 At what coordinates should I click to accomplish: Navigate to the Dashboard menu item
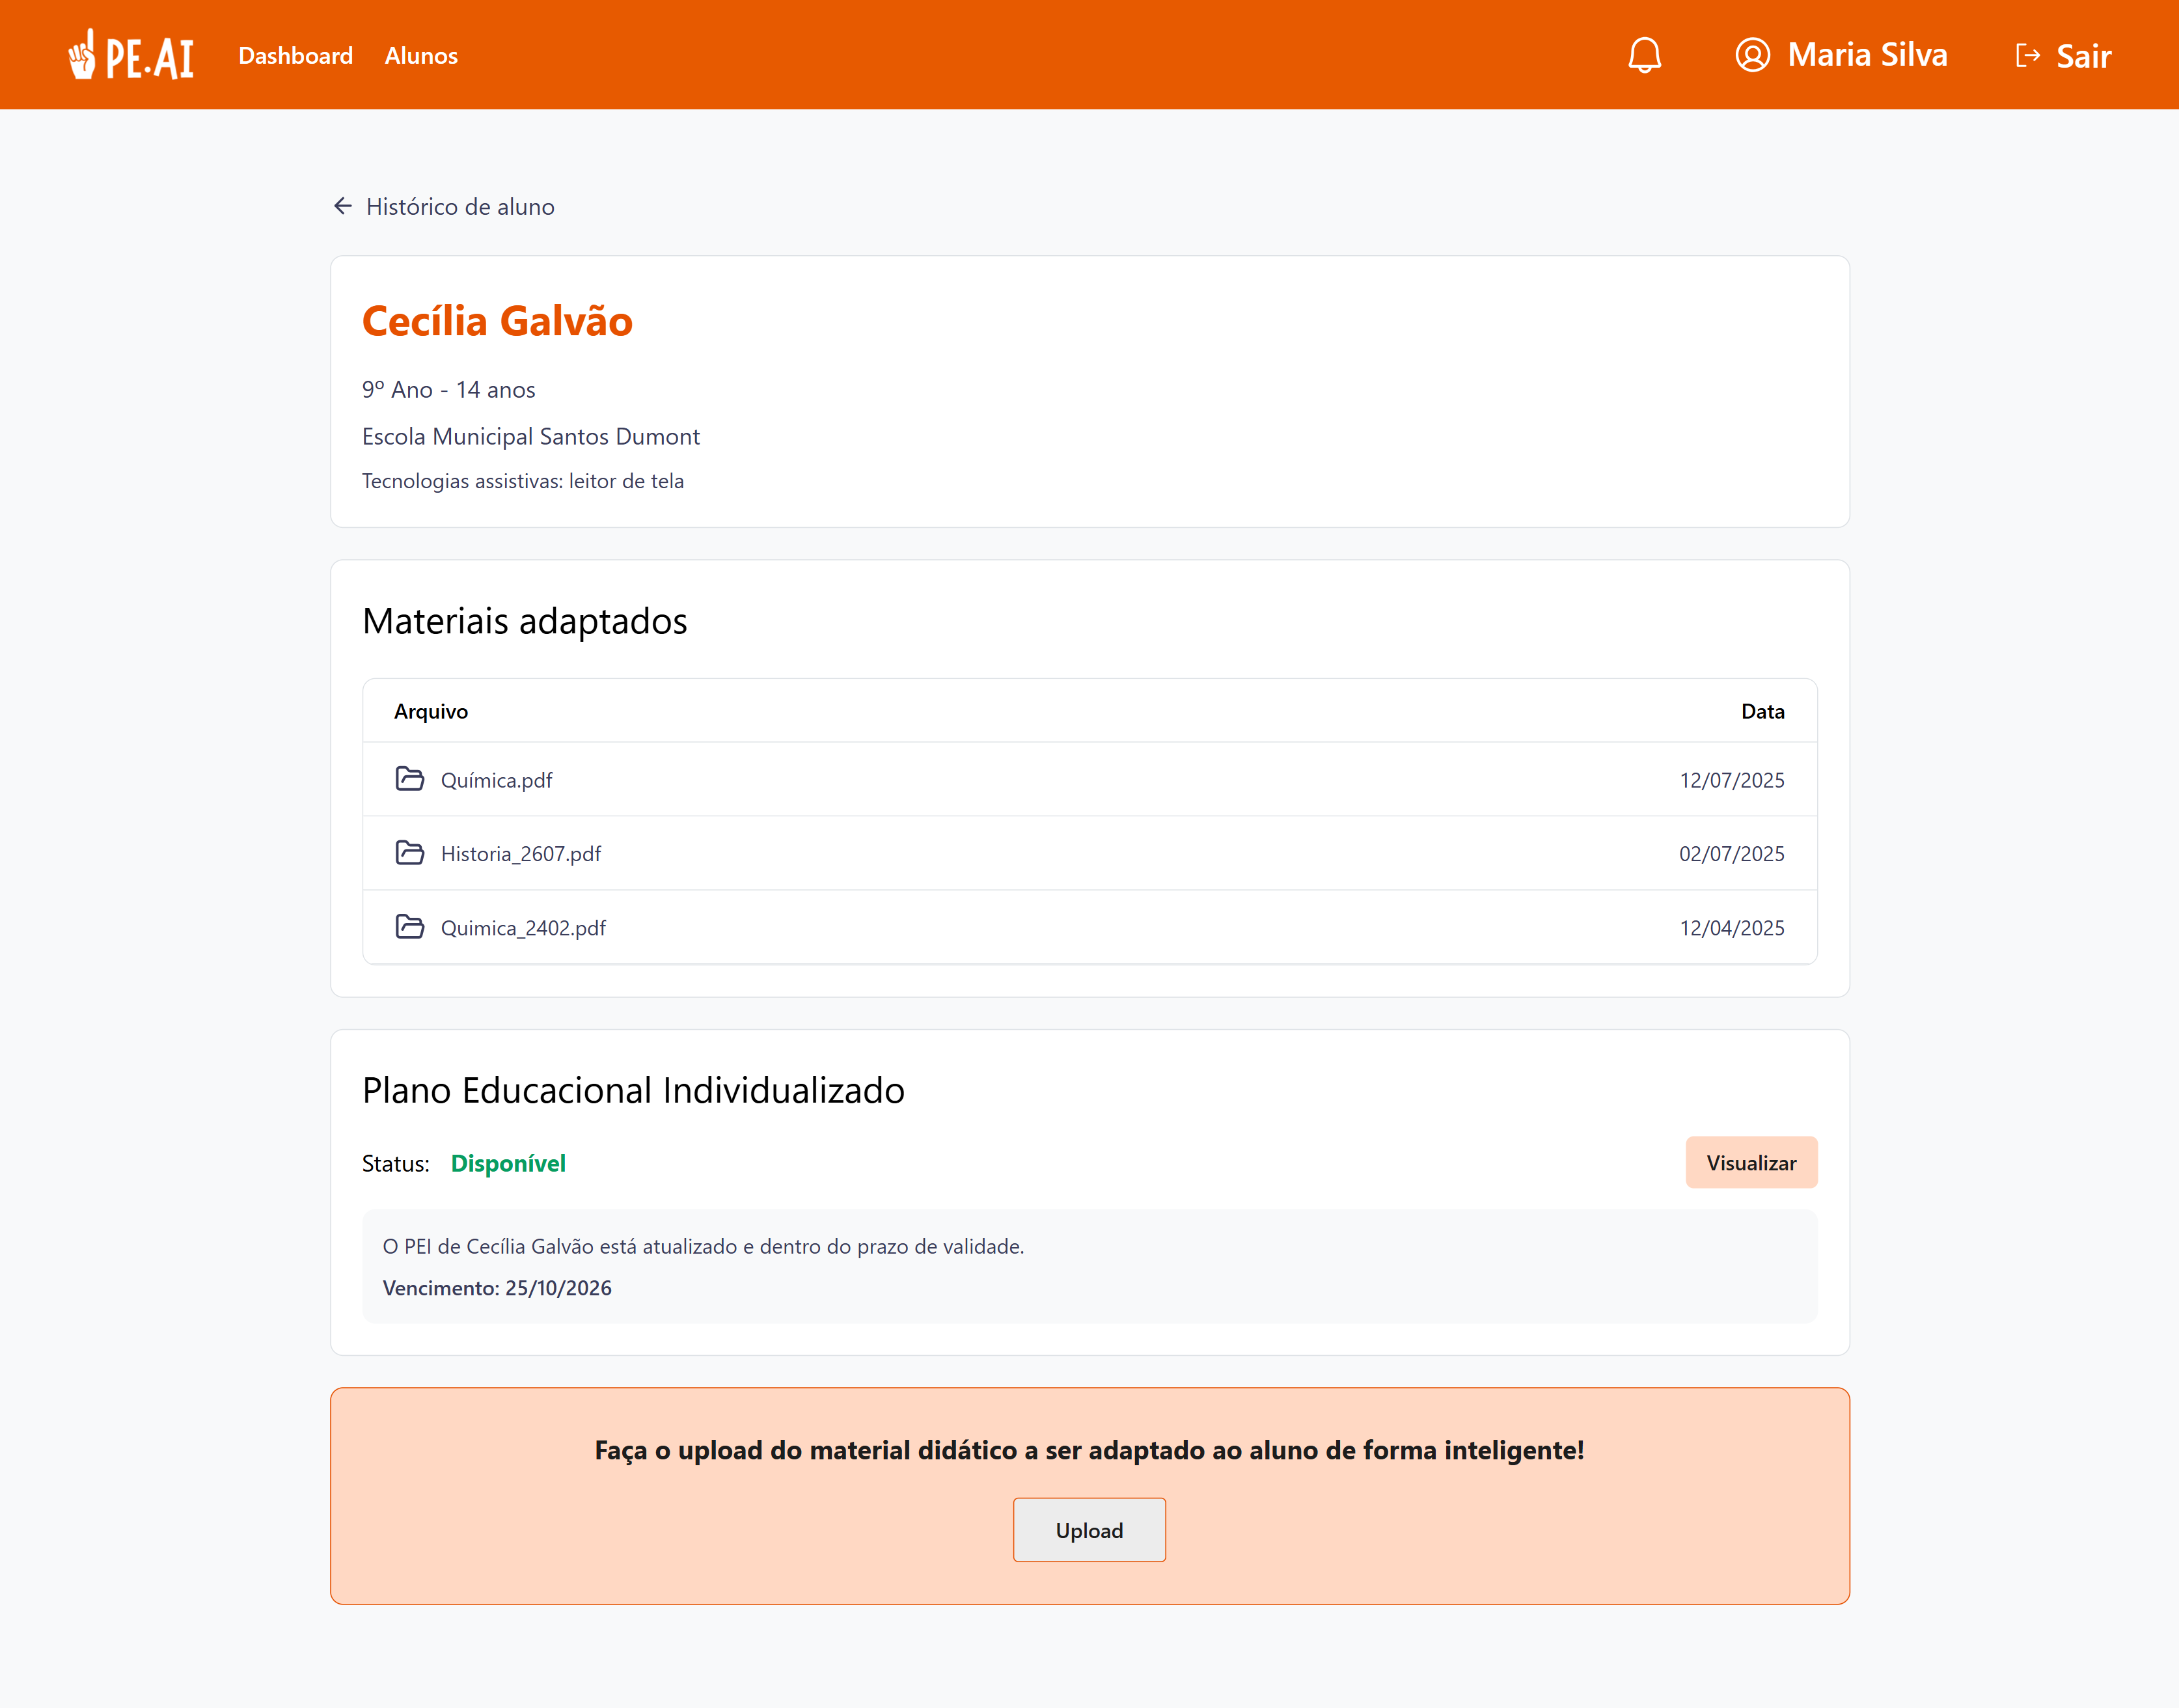coord(295,56)
